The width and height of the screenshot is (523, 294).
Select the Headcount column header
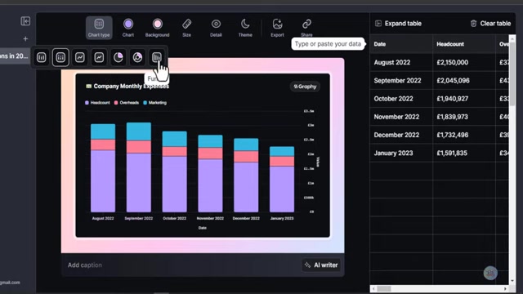pos(464,44)
